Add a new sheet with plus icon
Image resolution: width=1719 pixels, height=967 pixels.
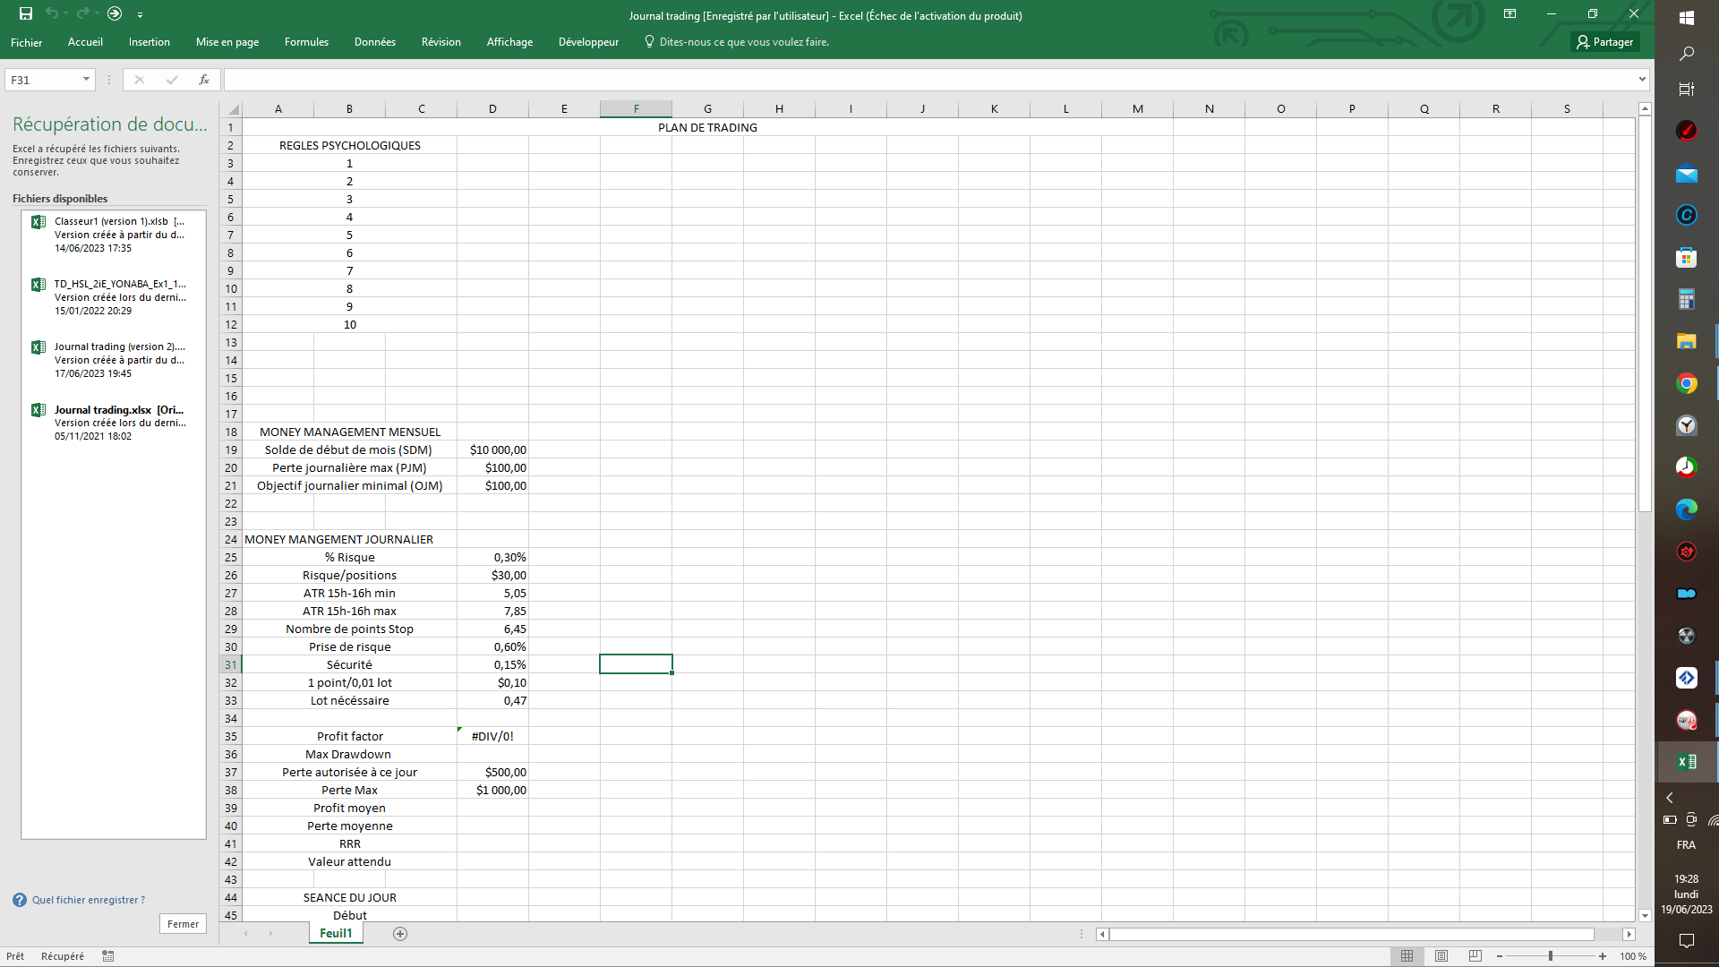[x=400, y=934]
